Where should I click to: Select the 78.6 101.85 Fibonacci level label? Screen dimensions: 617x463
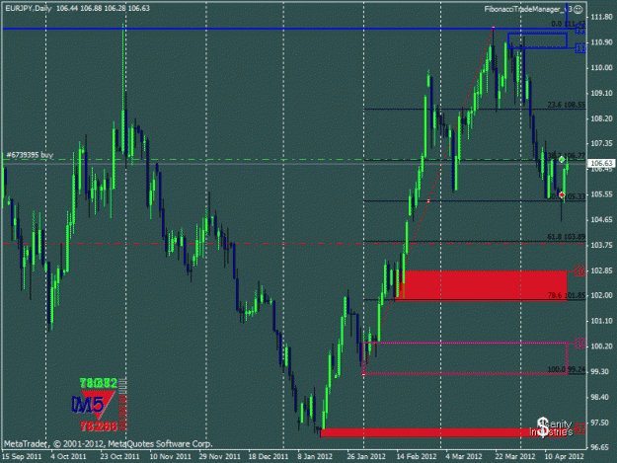[567, 295]
